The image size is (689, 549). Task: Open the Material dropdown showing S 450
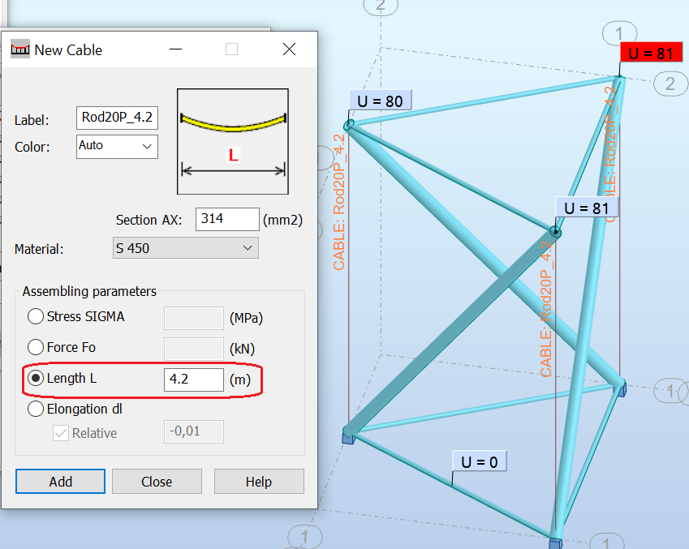(x=185, y=248)
